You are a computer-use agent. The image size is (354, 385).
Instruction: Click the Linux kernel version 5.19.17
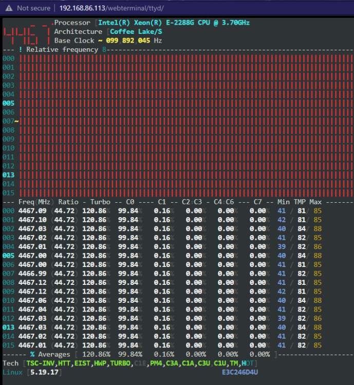click(45, 373)
